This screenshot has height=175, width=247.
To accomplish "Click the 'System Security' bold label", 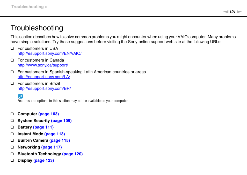I will 34,121.
